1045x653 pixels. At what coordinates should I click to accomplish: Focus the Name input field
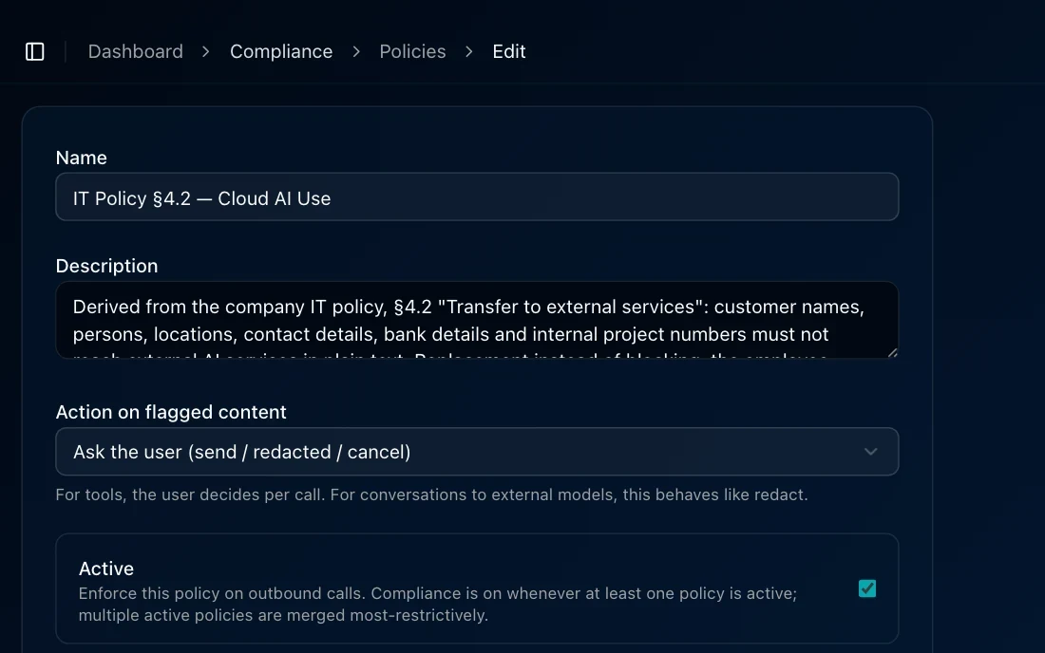coord(477,197)
